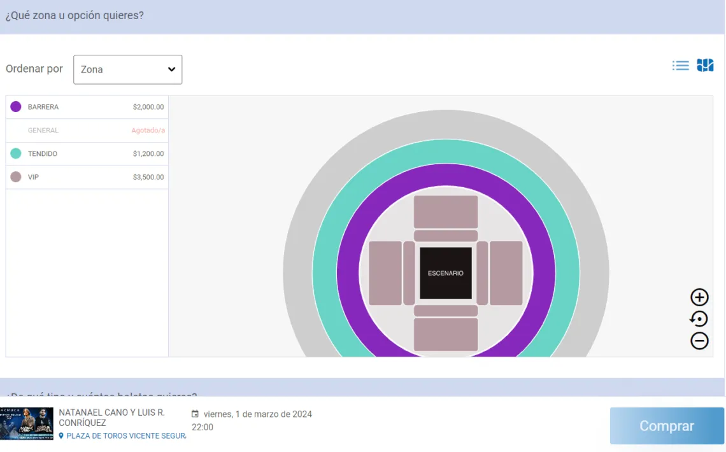Select the TENDIDO zone at $1,200.00
Image resolution: width=726 pixels, height=452 pixels.
pos(87,153)
